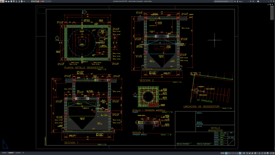The image size is (275, 155).
Task: Click the Undo arrow in quick access toolbar
Action: coord(24,1)
